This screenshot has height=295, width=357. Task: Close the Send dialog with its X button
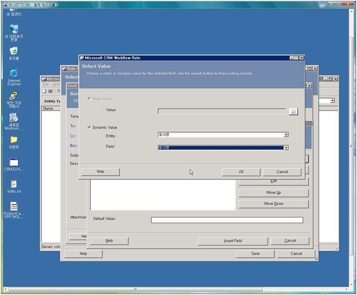[309, 86]
